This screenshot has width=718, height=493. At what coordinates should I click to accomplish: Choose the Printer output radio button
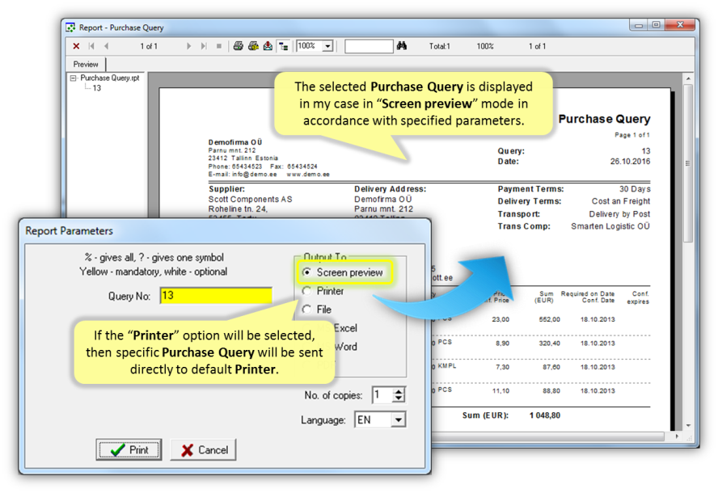(x=307, y=291)
